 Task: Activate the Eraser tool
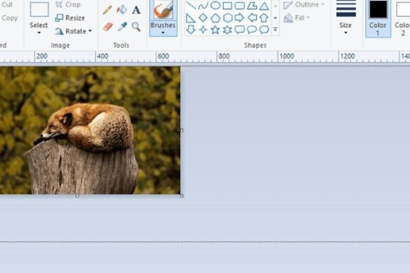tap(107, 26)
